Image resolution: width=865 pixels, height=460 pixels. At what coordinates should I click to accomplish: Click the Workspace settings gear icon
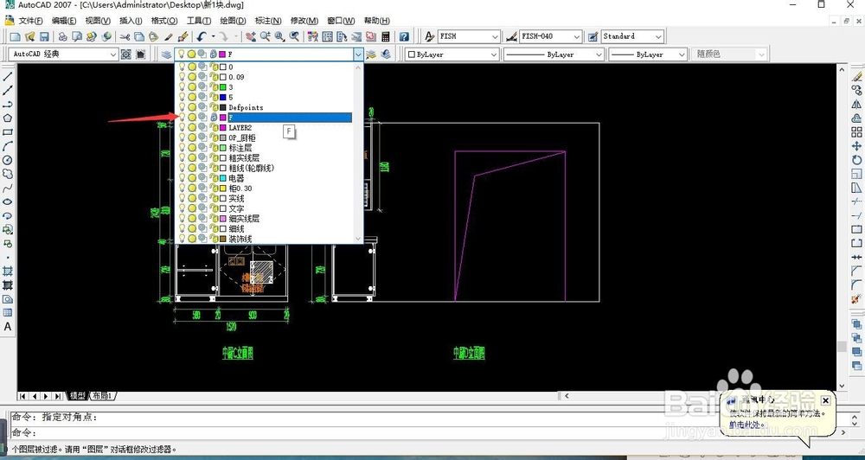coord(126,54)
